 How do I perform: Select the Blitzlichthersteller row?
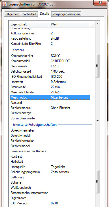pos(50,141)
